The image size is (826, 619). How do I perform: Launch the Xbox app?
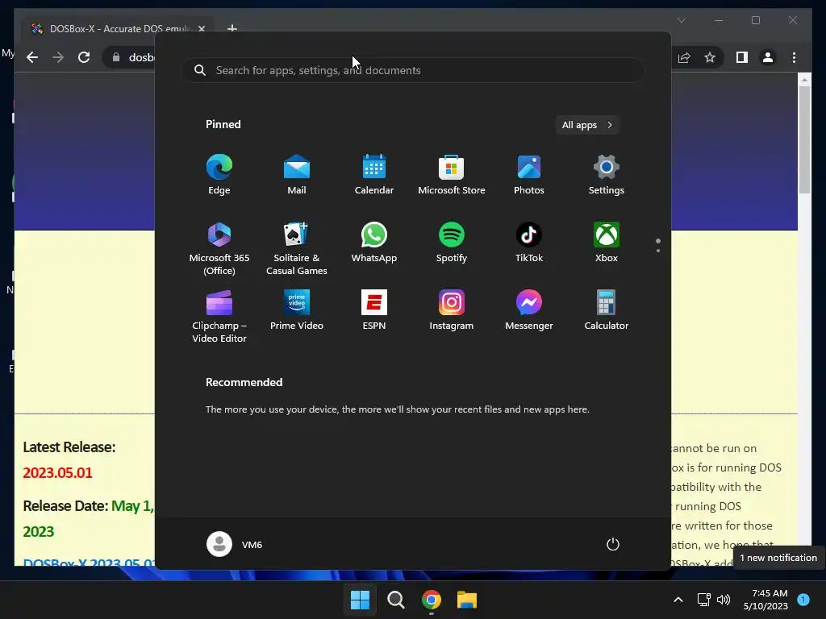tap(607, 242)
